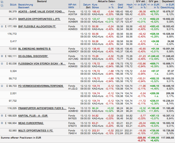This screenshot has width=175, height=143.
Task: Sort by the Basiswert column header
Action: pyautogui.click(x=24, y=7)
